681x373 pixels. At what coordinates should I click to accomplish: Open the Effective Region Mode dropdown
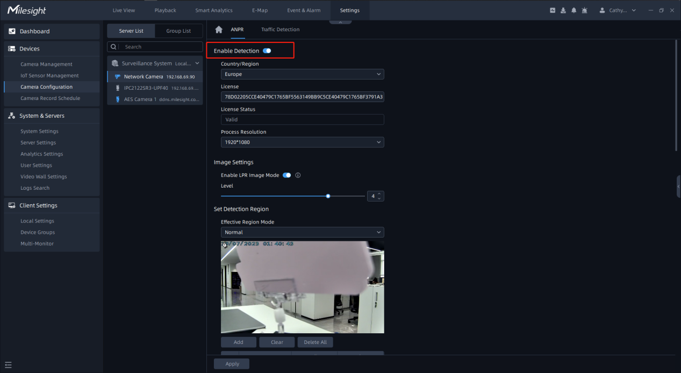303,232
